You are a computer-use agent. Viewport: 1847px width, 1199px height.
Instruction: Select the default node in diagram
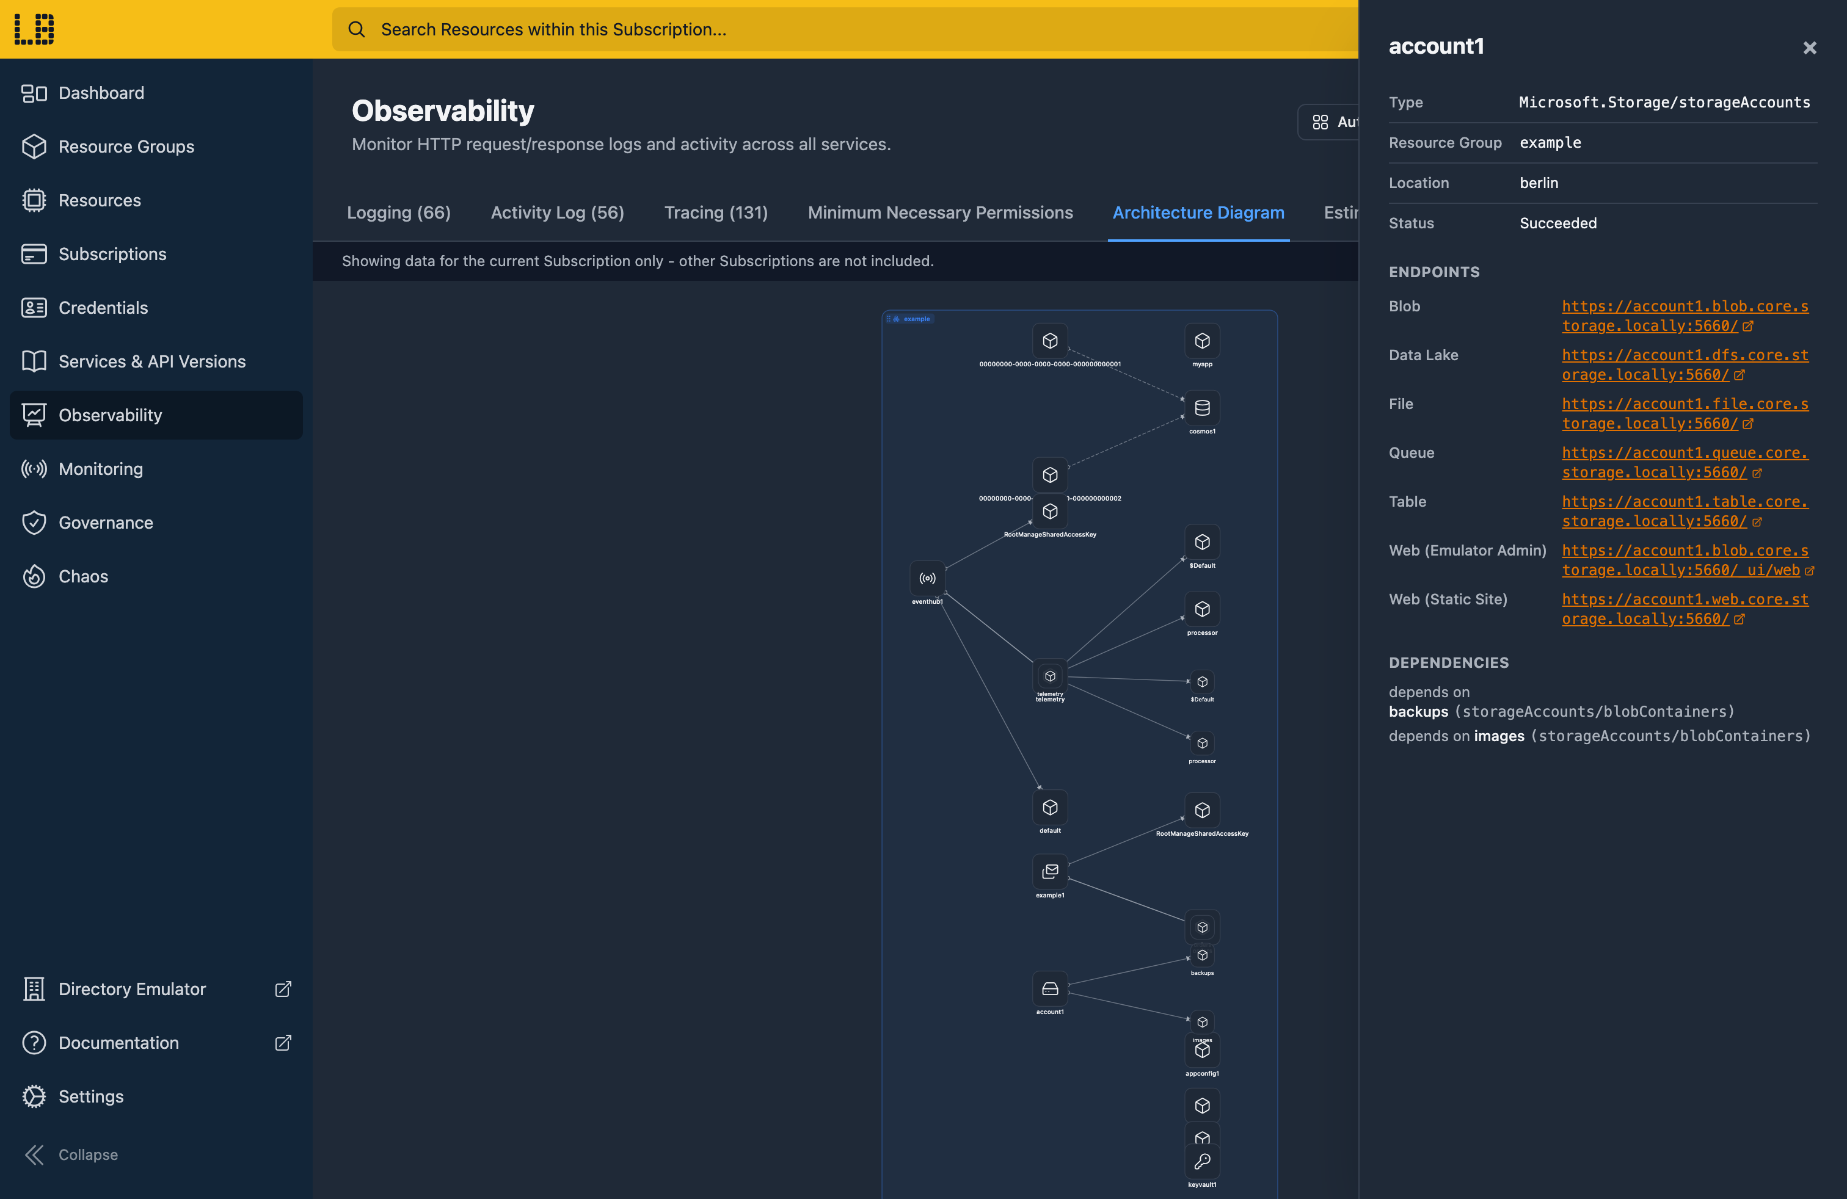click(1050, 808)
